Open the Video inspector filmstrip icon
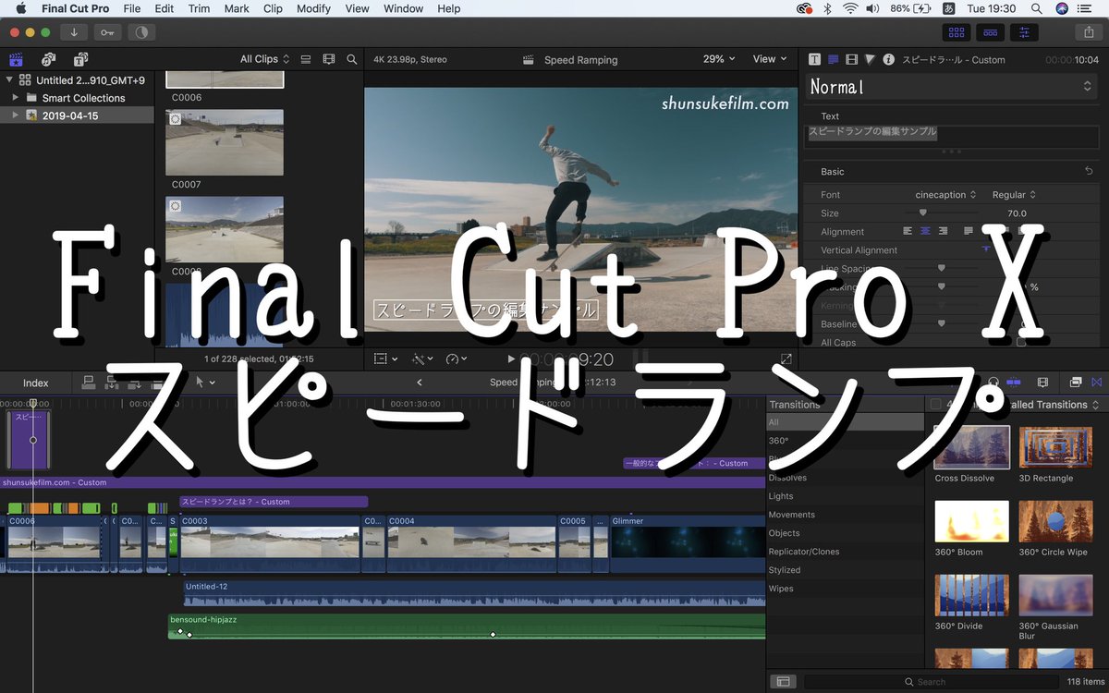The image size is (1109, 693). 851,59
